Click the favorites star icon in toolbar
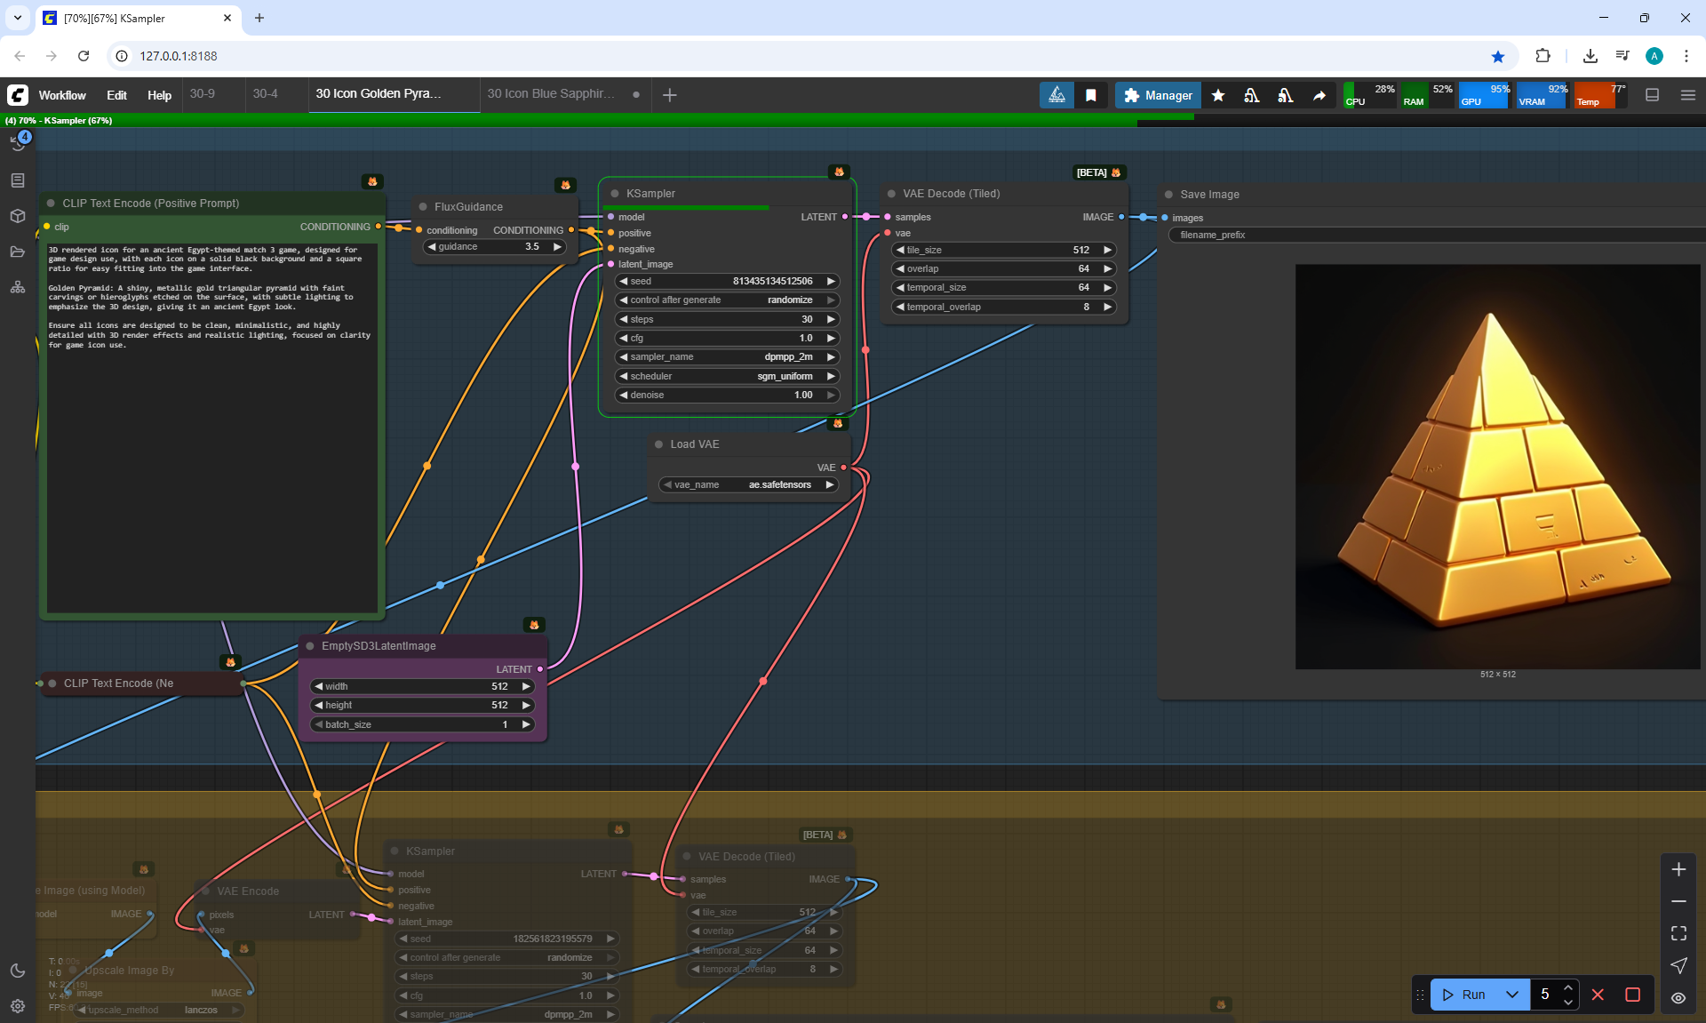This screenshot has width=1706, height=1023. click(x=1218, y=95)
